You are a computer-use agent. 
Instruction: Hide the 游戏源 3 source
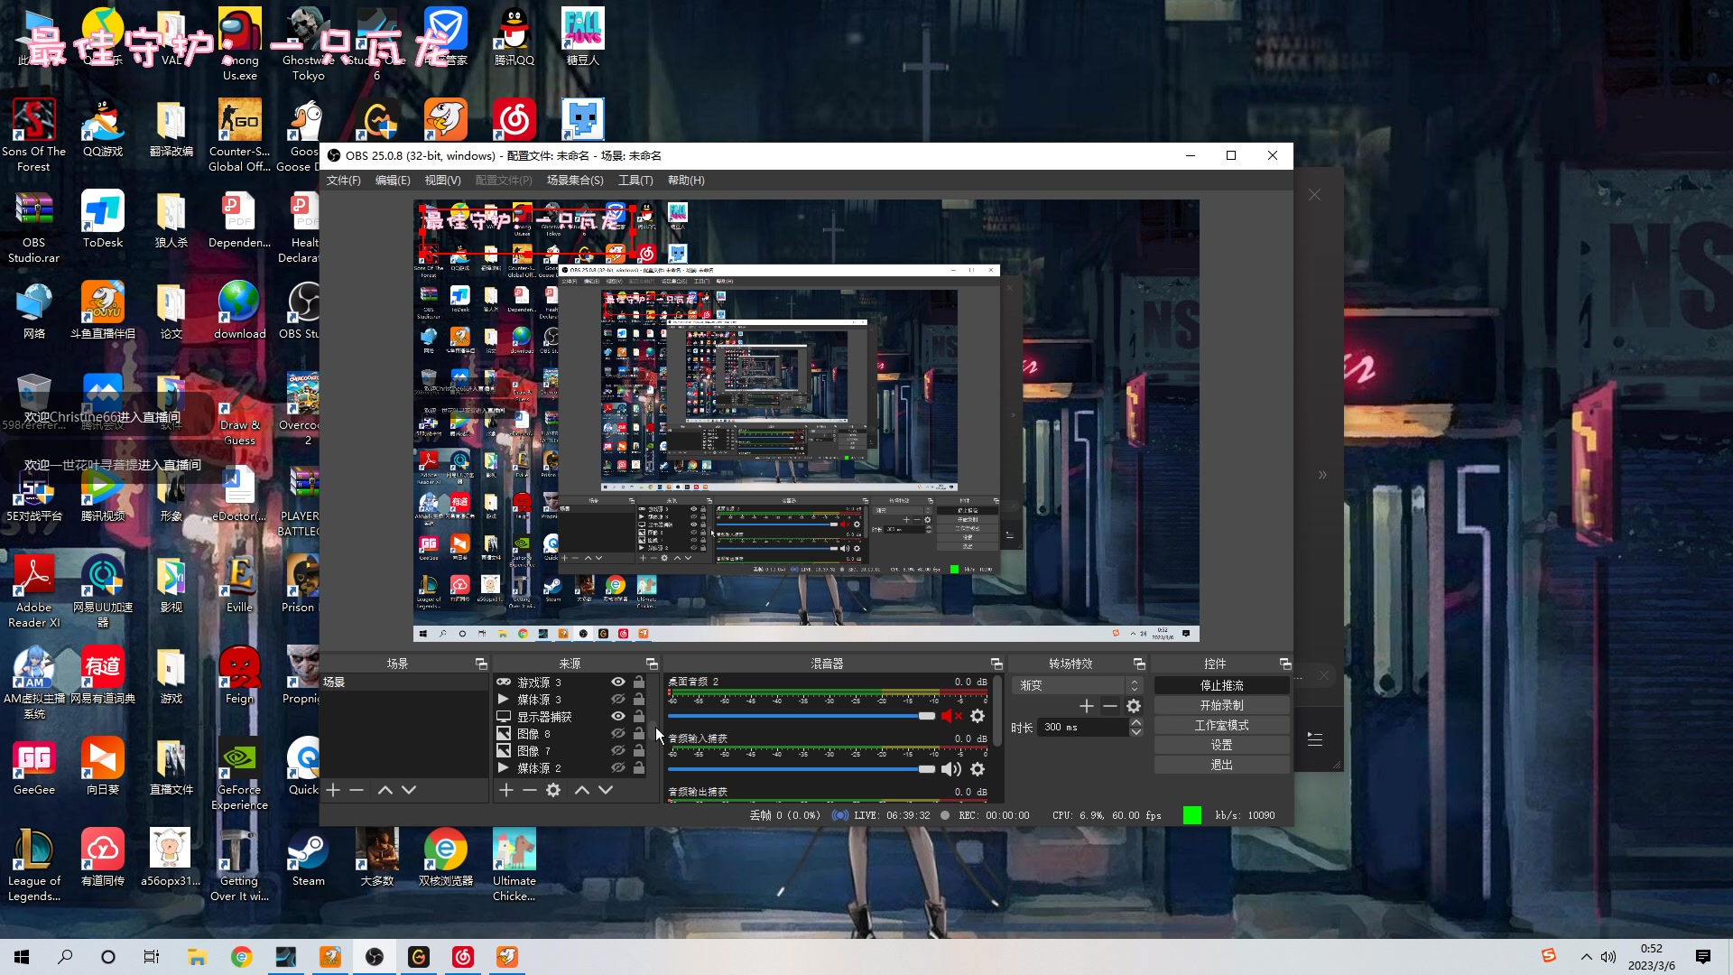(618, 682)
